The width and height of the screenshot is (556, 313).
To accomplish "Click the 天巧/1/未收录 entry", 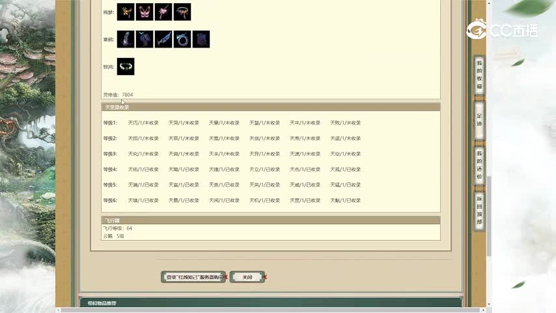I will [143, 123].
